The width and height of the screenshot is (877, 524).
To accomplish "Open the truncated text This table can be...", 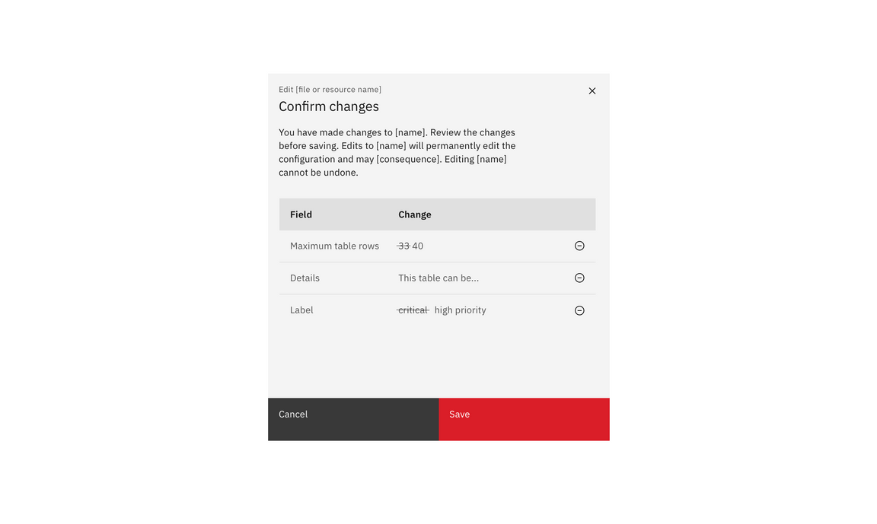I will coord(438,278).
